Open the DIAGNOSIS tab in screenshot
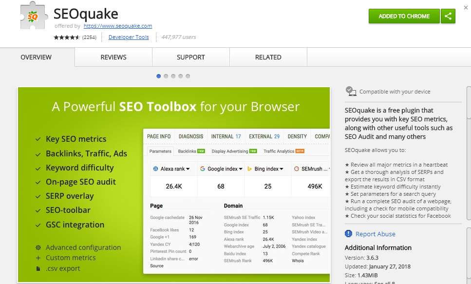This screenshot has width=471, height=284. tap(191, 136)
